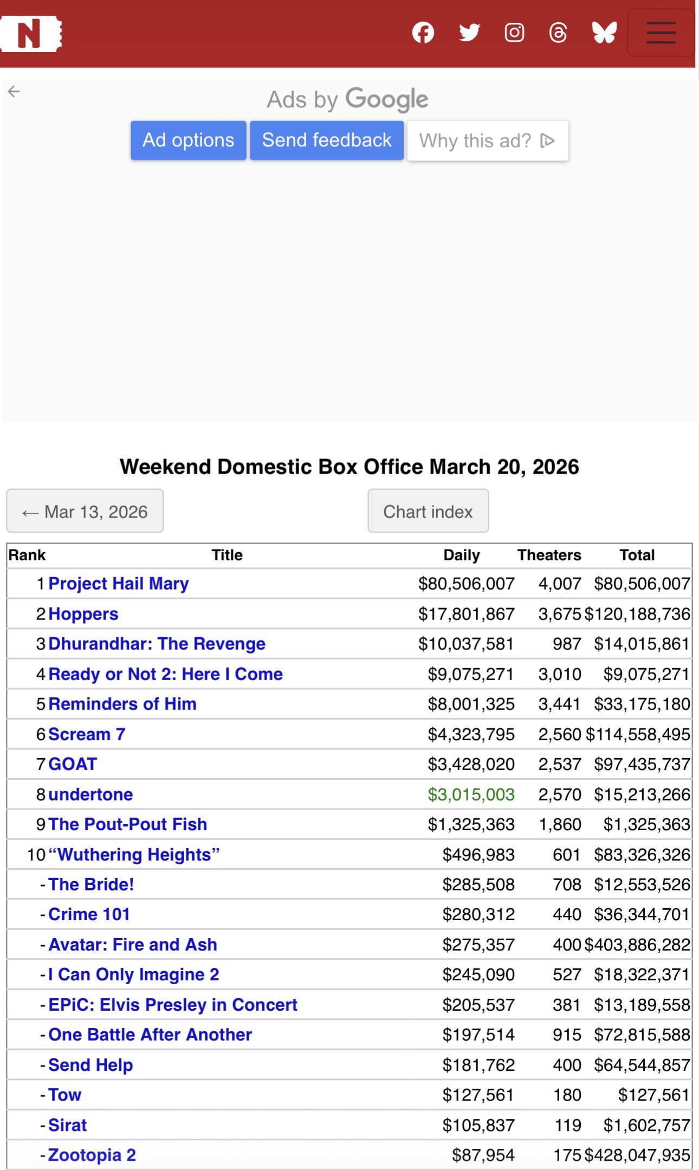Open the Instagram icon in header
This screenshot has width=699, height=1170.
pos(514,33)
